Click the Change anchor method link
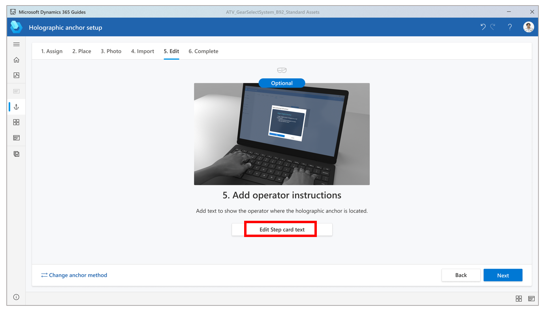This screenshot has height=309, width=542. click(x=74, y=275)
